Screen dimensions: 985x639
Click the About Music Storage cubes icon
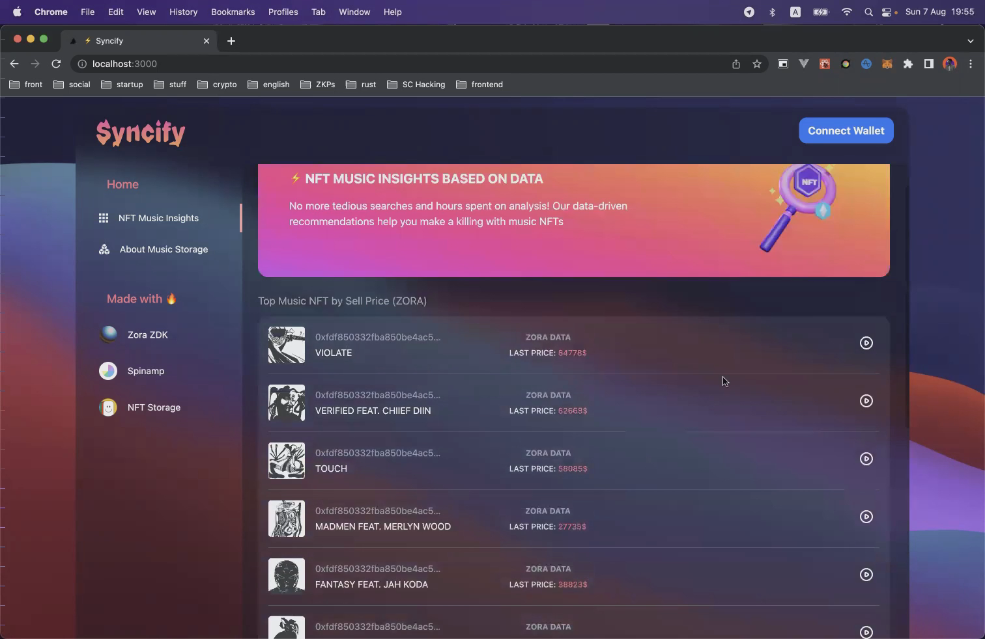(x=104, y=249)
